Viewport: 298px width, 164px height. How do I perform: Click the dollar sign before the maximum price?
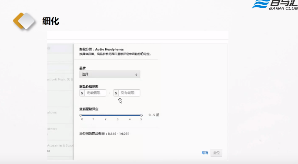[116, 93]
